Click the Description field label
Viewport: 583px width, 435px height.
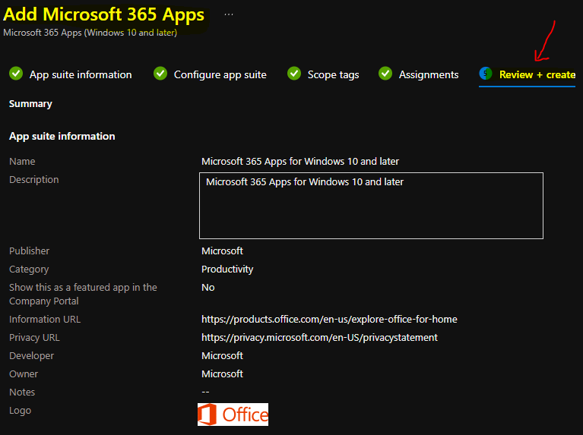(34, 179)
